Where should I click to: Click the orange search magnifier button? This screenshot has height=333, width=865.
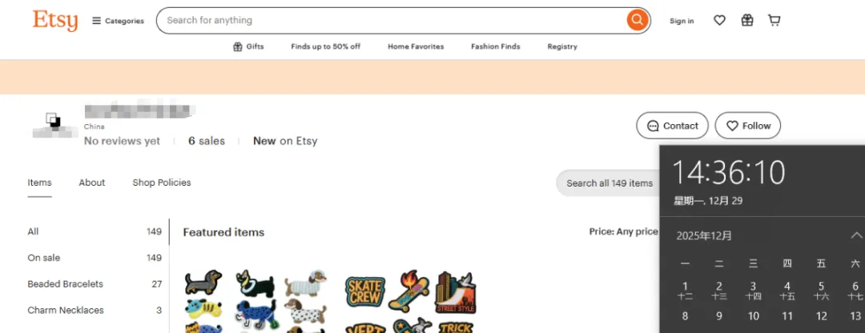click(x=637, y=20)
